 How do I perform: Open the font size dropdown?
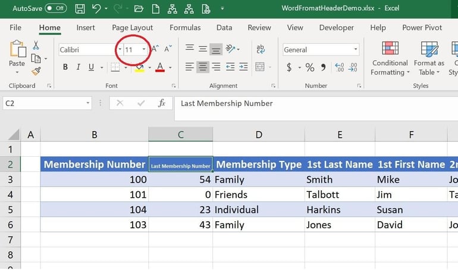(x=144, y=50)
